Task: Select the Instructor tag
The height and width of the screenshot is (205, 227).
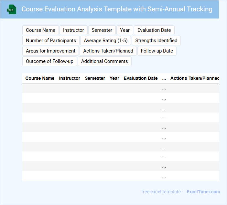Action: click(73, 30)
